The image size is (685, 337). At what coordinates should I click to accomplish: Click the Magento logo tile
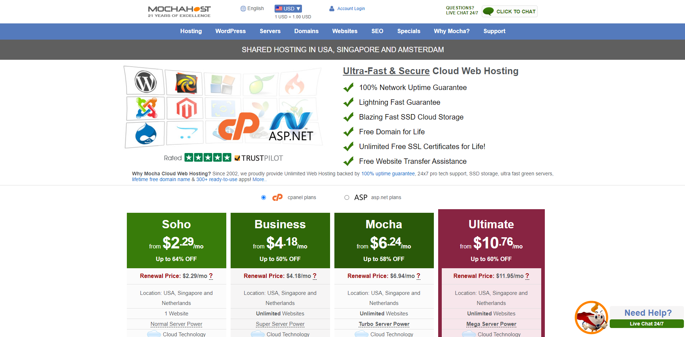click(186, 108)
